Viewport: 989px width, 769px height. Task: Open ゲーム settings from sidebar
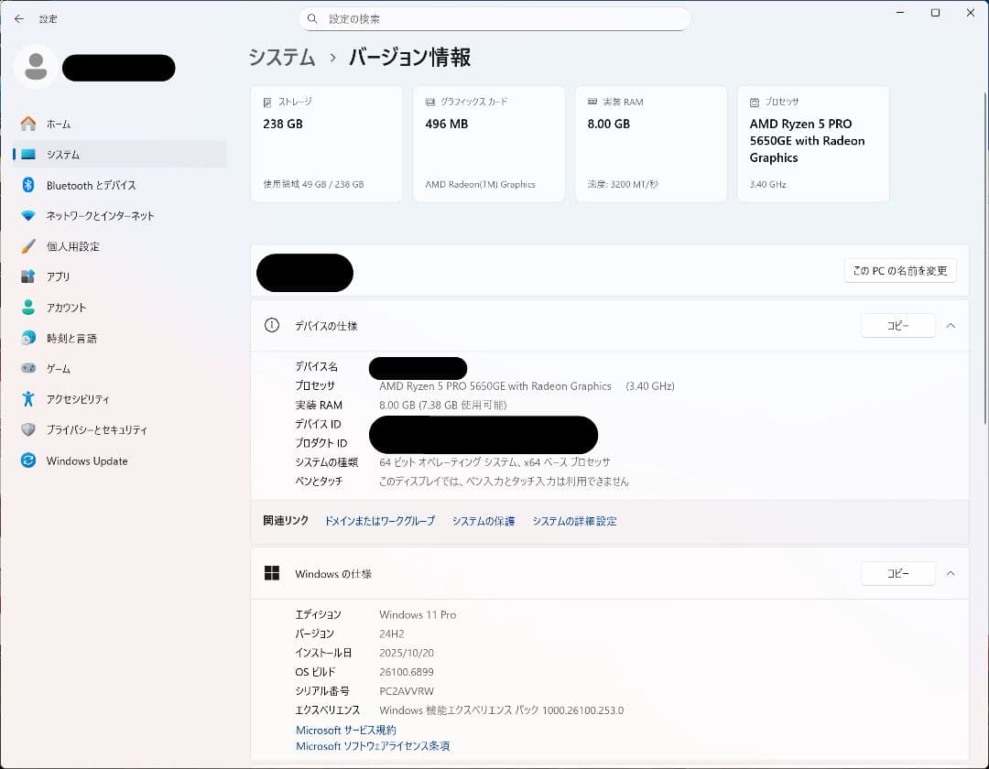(60, 368)
